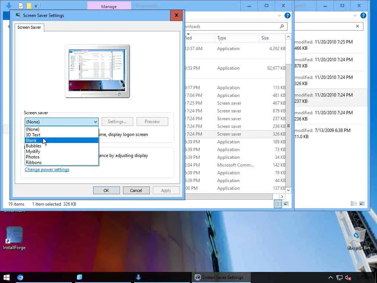Select the Screen saver row sized 467 KB
Viewport: 377px width, 283px height.
(x=235, y=103)
